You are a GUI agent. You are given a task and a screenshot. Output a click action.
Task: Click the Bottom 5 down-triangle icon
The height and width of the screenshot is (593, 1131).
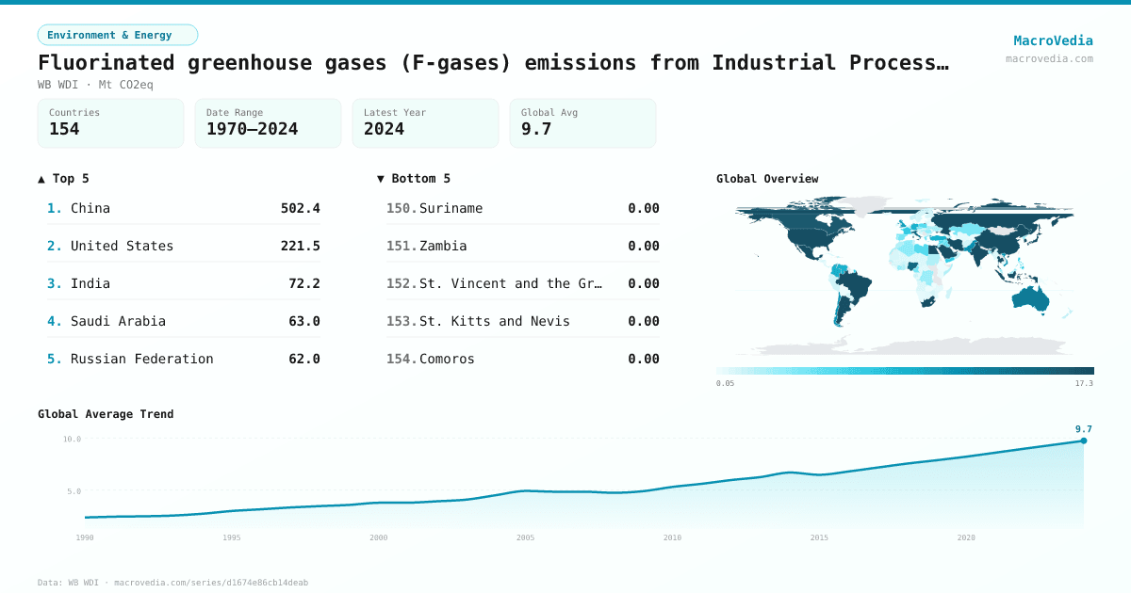click(x=381, y=179)
